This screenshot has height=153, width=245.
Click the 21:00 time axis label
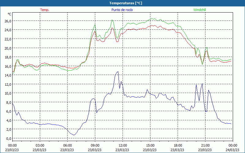pos(205,146)
